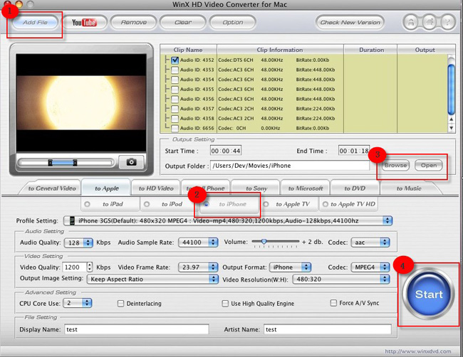Check Audio ID: 4358 checkbox

coord(175,119)
